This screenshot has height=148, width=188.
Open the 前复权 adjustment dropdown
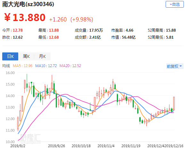(x=175, y=66)
